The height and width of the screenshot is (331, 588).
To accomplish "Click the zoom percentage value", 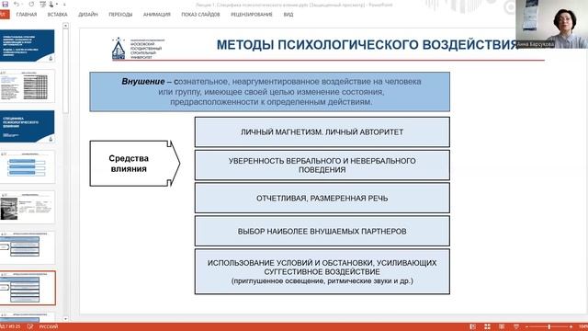I will pos(583,327).
